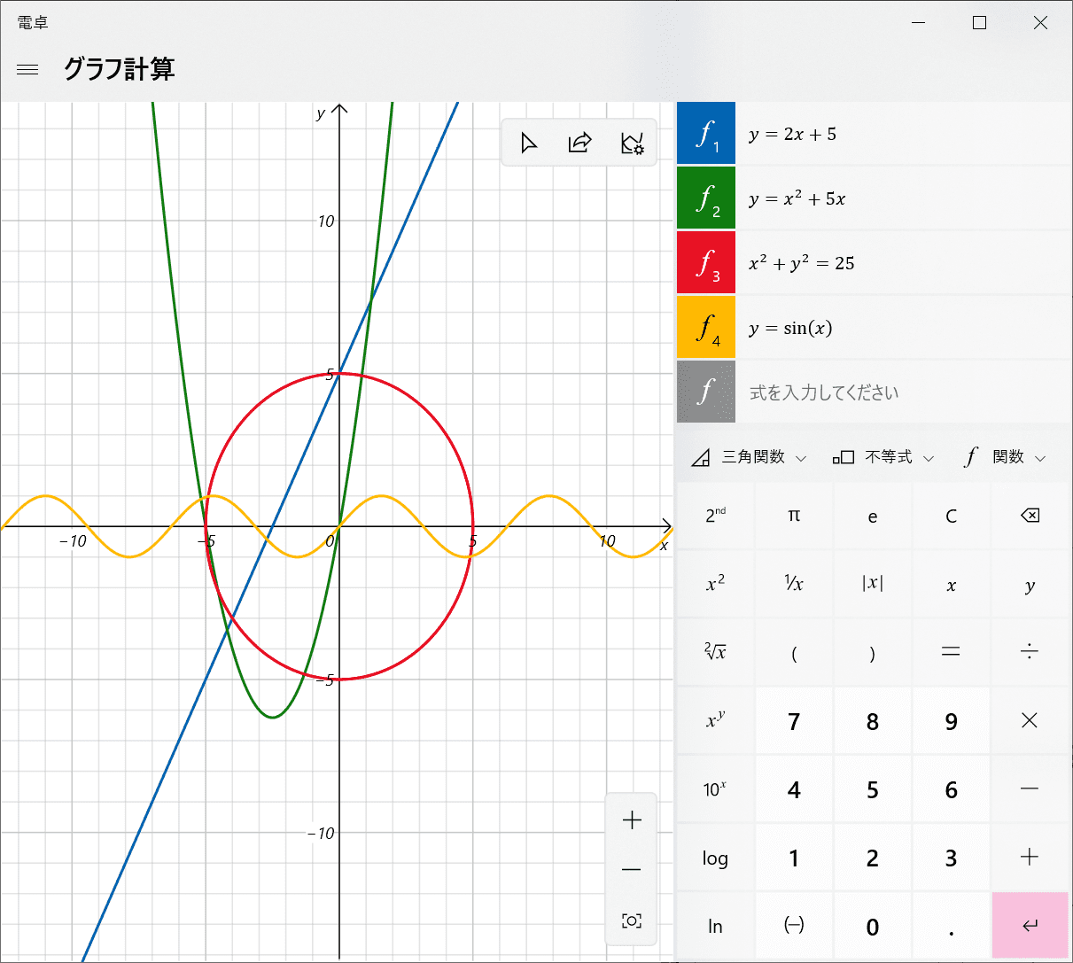
Task: Expand the 不等式 inequality dropdown
Action: tap(884, 457)
